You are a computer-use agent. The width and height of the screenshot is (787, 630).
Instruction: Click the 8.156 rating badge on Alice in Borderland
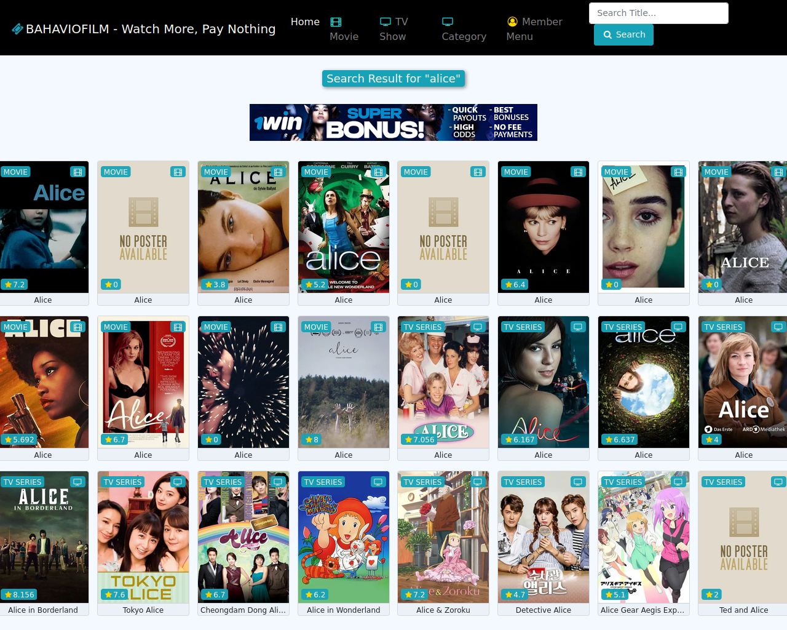[19, 594]
